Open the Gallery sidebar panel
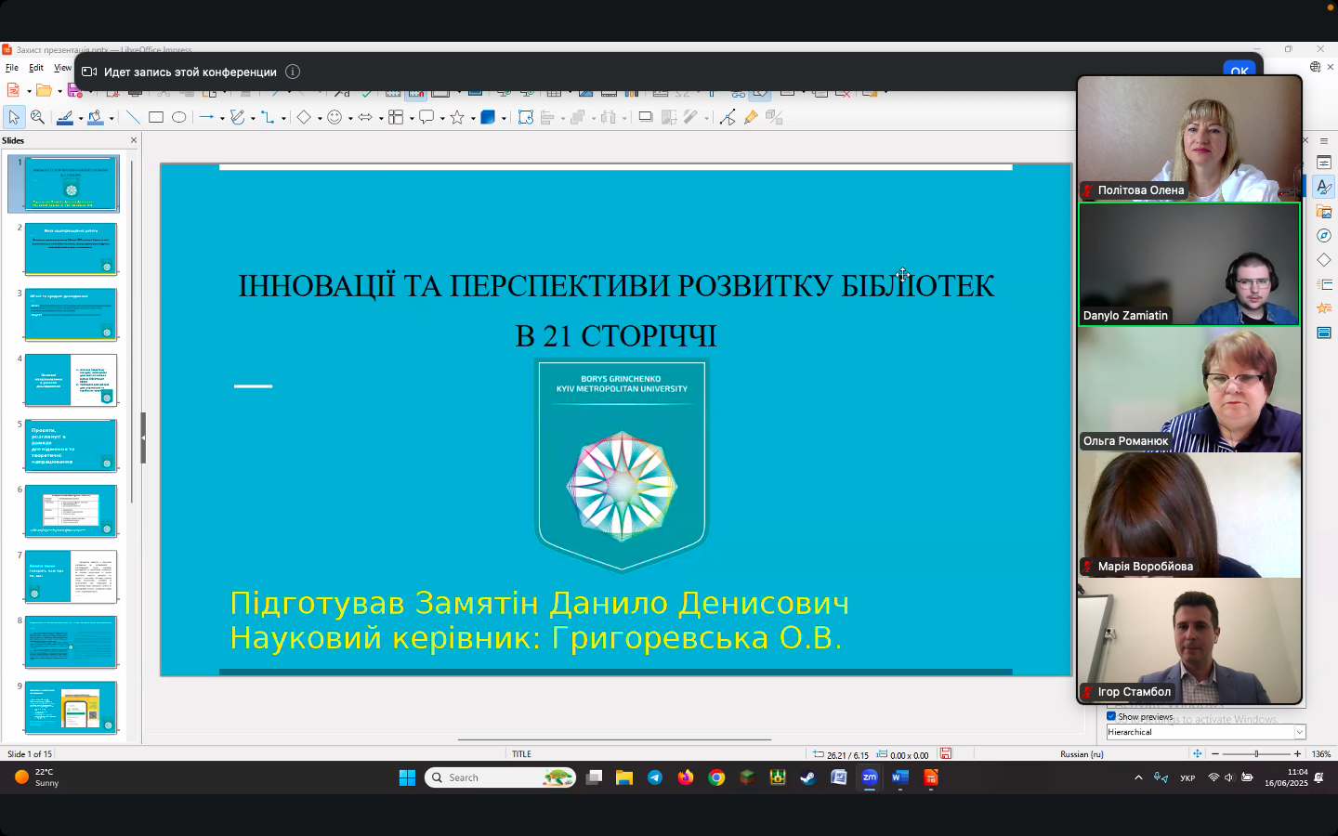The image size is (1338, 836). coord(1324,212)
